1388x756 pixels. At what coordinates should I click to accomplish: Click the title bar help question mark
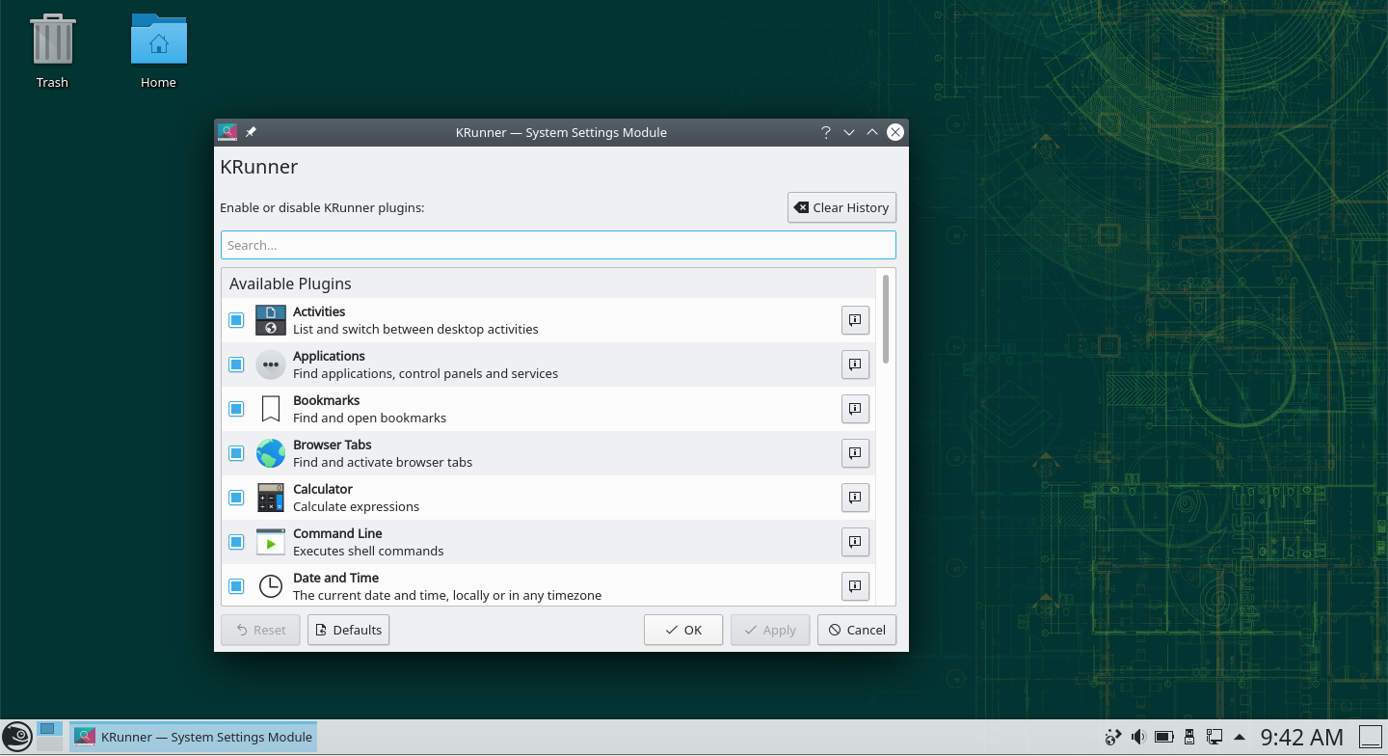pos(826,132)
